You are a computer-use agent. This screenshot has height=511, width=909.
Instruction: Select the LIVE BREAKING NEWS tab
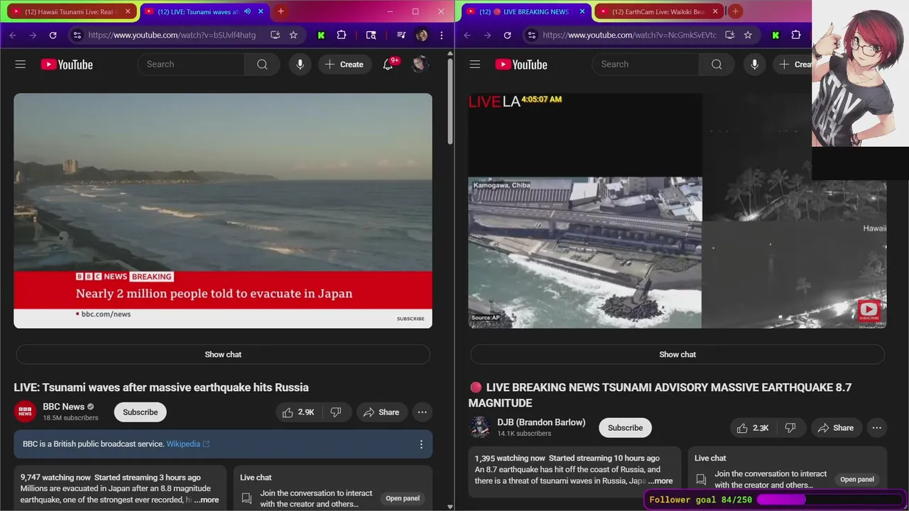526,11
